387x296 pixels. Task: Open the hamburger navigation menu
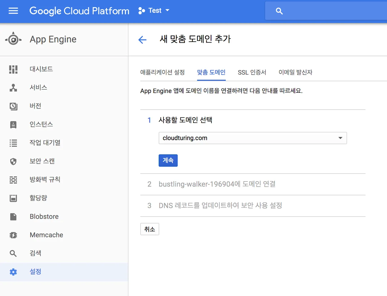(x=13, y=11)
